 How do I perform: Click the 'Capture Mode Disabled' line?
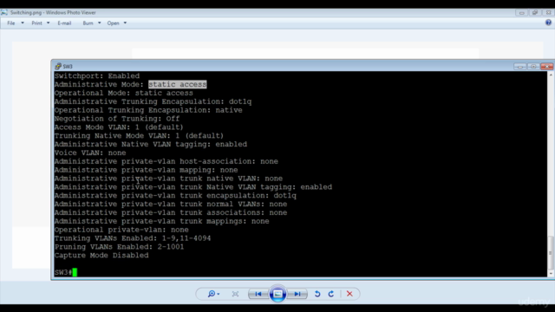[x=101, y=256]
